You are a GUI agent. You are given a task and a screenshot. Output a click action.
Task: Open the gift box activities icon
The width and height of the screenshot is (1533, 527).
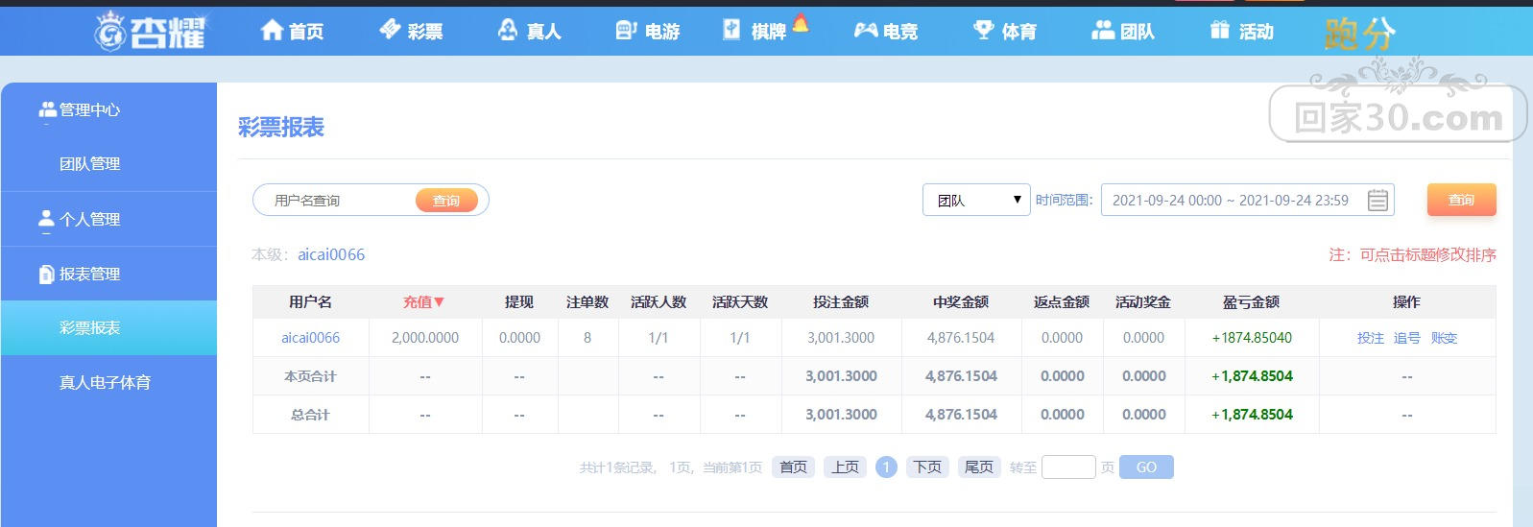(x=1219, y=31)
